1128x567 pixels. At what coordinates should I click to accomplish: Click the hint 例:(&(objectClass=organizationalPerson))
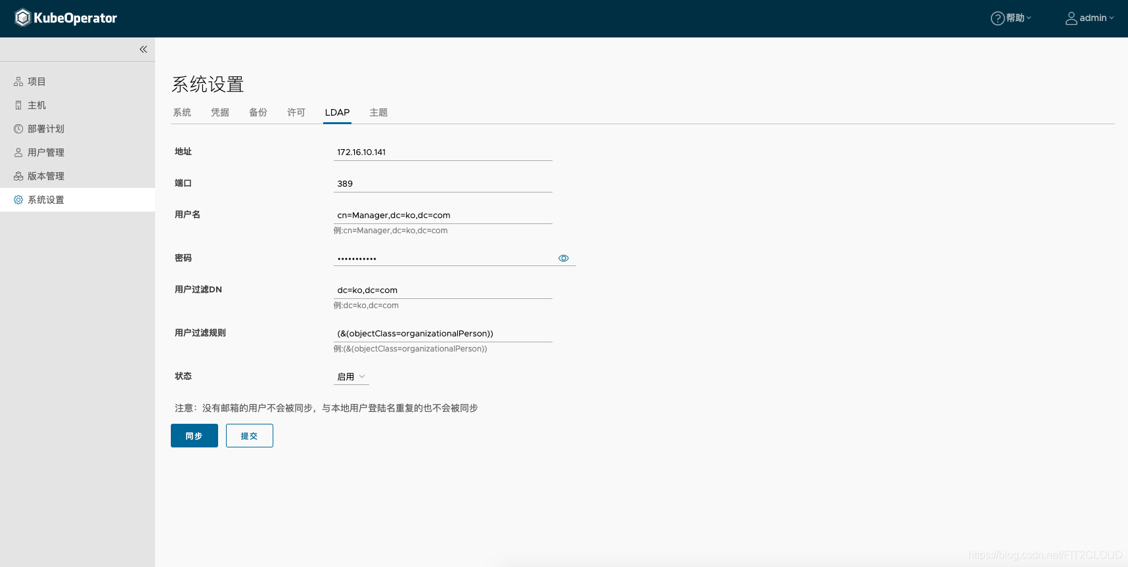pos(410,349)
